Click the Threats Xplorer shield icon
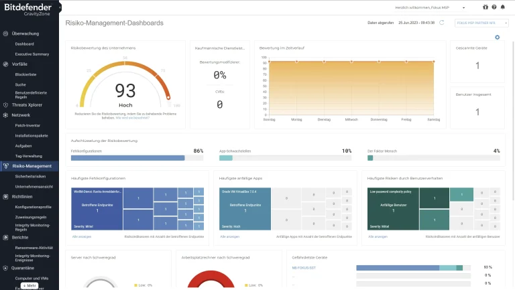This screenshot has width=515, height=290. point(5,105)
